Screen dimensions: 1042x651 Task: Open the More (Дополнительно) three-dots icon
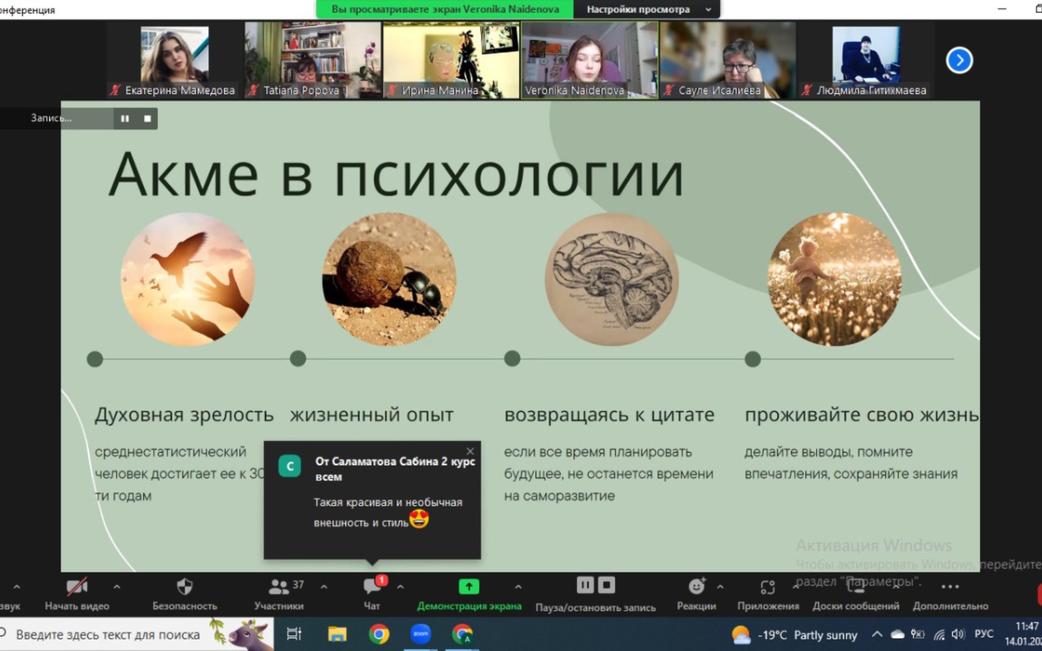coord(950,587)
